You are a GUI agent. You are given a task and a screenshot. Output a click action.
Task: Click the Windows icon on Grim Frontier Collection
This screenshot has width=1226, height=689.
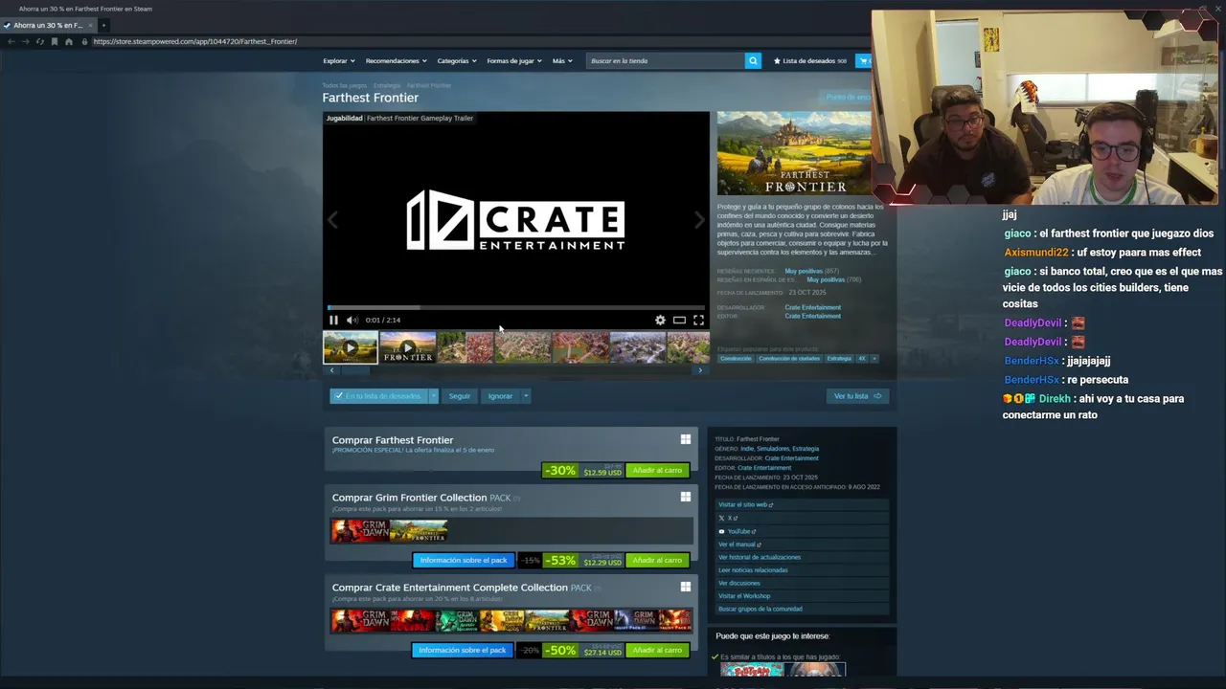pyautogui.click(x=685, y=497)
